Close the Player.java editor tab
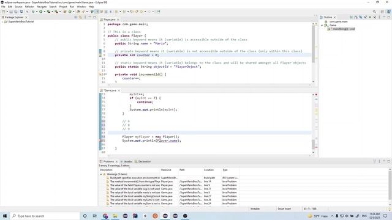The width and height of the screenshot is (392, 220). click(118, 20)
